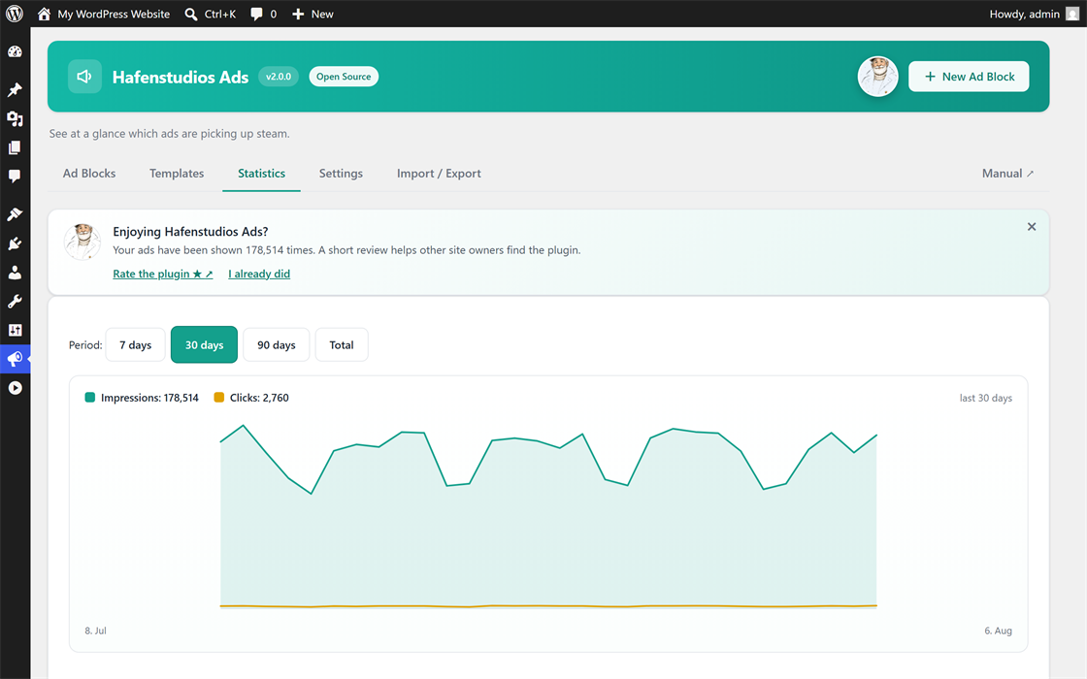Create a New Ad Block

coord(969,77)
